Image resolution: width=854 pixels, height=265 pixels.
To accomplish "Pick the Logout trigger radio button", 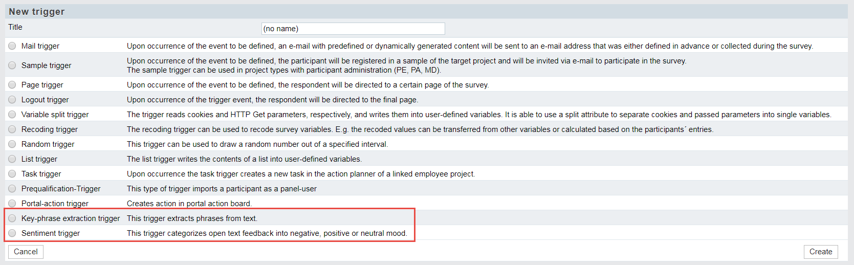I will 12,100.
